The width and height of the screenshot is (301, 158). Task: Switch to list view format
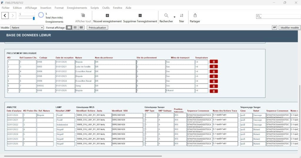click(x=75, y=28)
